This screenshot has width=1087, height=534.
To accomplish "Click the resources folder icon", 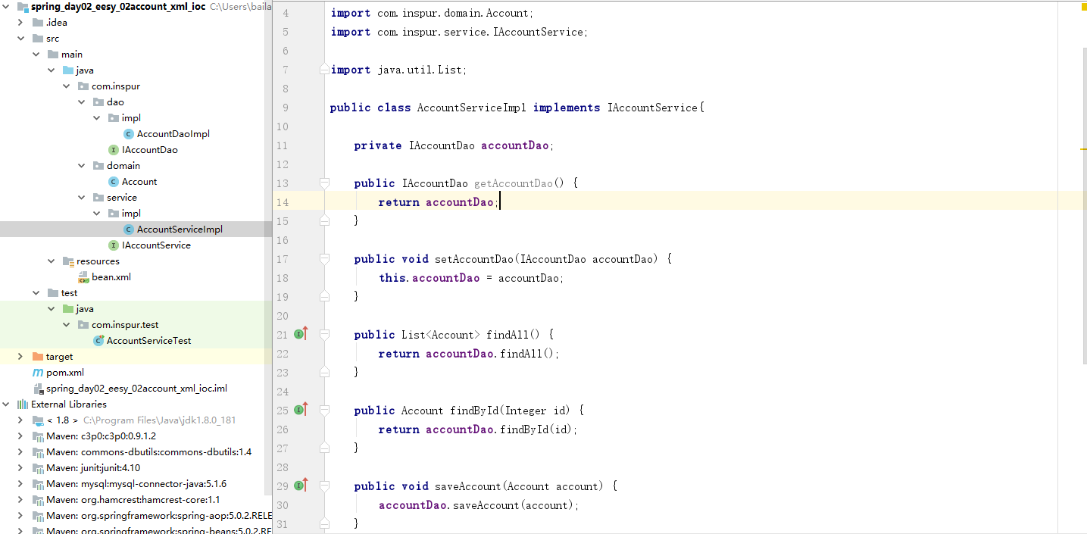I will coord(68,261).
